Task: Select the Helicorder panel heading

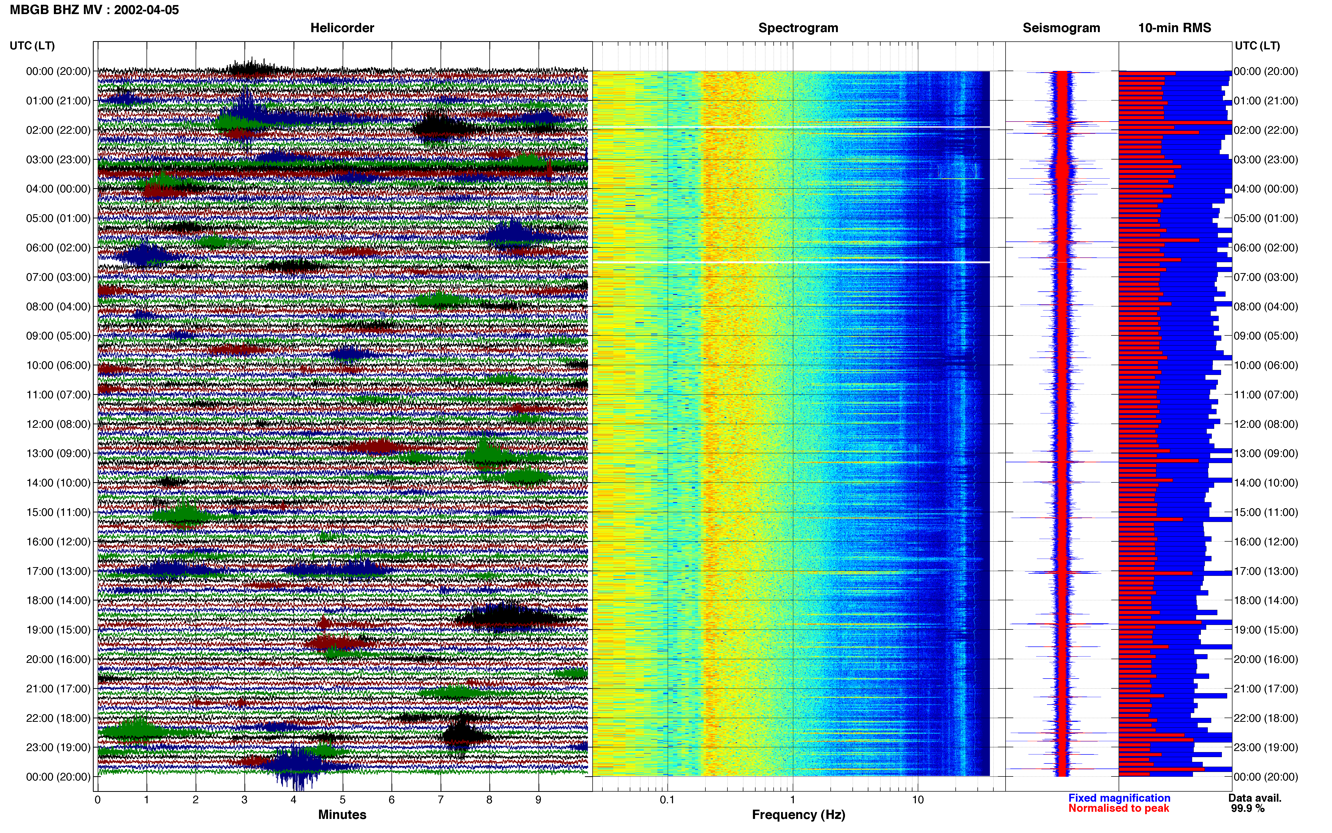Action: point(342,28)
